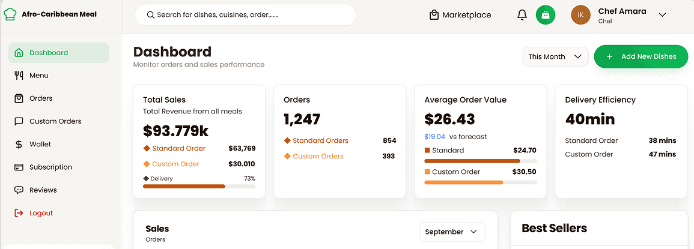
Task: Click the 40min delivery efficiency value
Action: 590,119
